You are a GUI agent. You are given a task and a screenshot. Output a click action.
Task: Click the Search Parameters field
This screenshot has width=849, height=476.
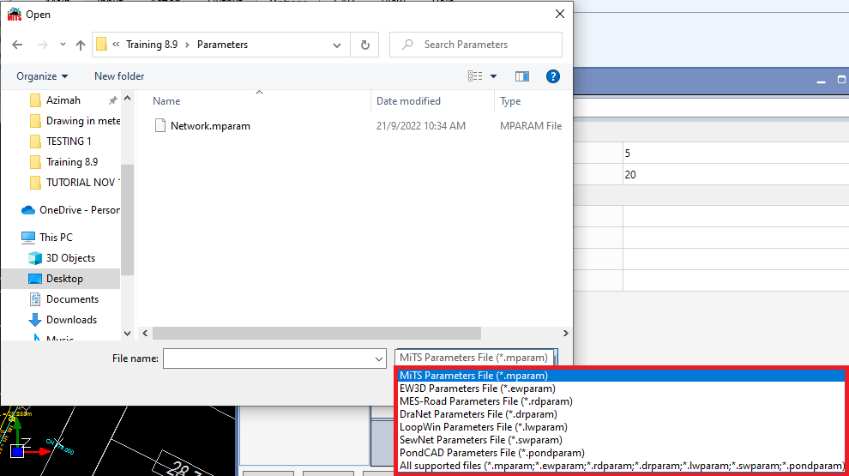coord(476,45)
